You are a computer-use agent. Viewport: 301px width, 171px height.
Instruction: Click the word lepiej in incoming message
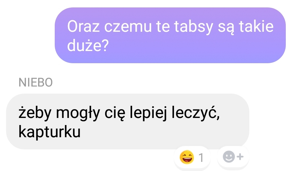coord(148,113)
